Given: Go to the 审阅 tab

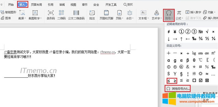Looking at the screenshot, I should (62, 5).
